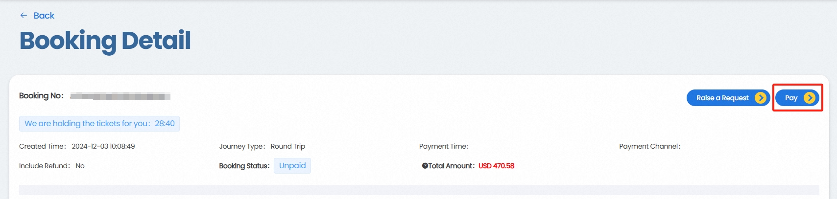Click the Round Trip journey type value
Image resolution: width=837 pixels, height=199 pixels.
click(288, 146)
